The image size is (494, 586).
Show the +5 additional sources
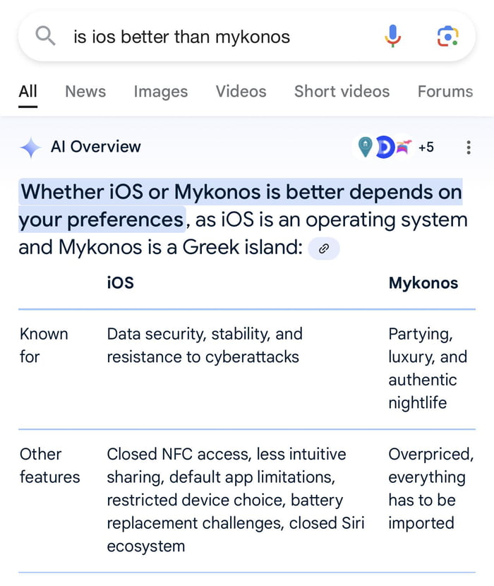tap(426, 148)
